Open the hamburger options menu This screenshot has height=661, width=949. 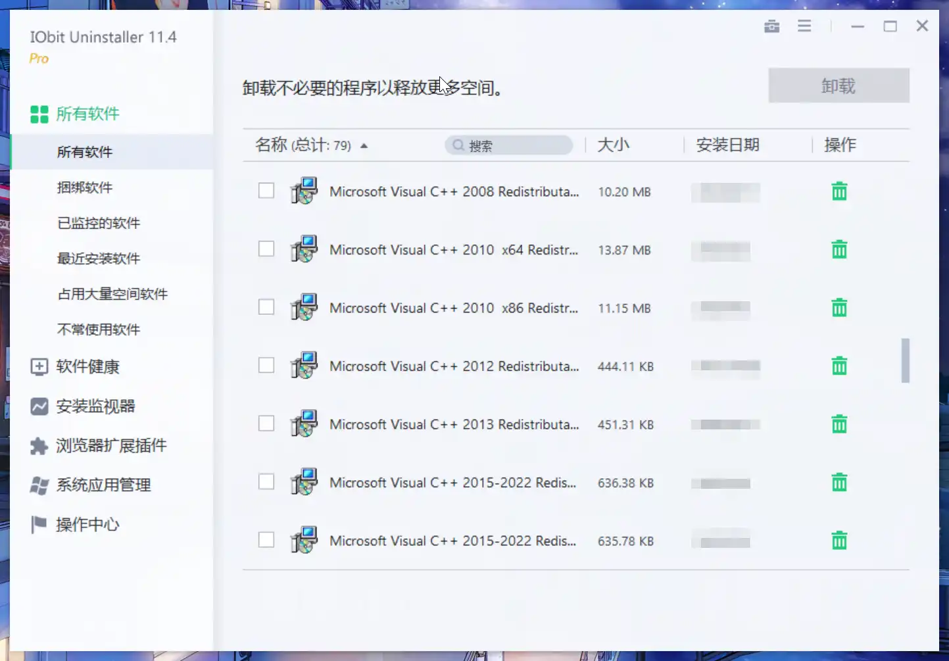pyautogui.click(x=804, y=26)
